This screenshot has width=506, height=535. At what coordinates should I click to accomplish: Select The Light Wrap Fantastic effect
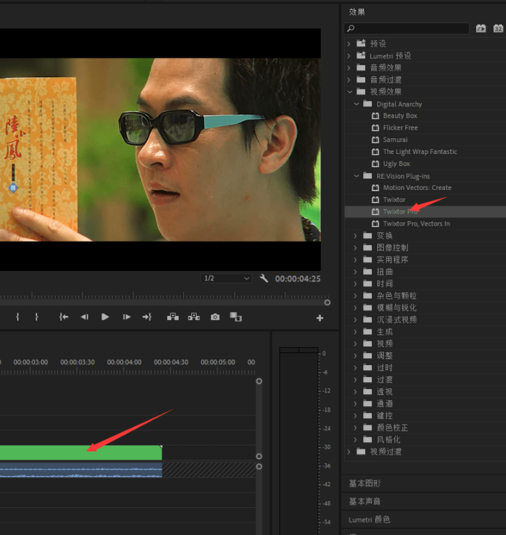pos(420,151)
